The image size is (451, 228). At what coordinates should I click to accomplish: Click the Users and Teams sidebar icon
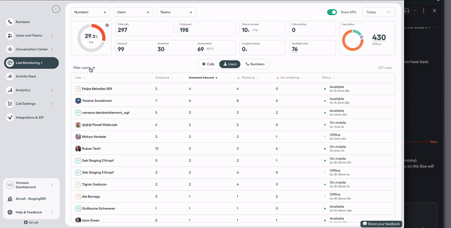[10, 35]
